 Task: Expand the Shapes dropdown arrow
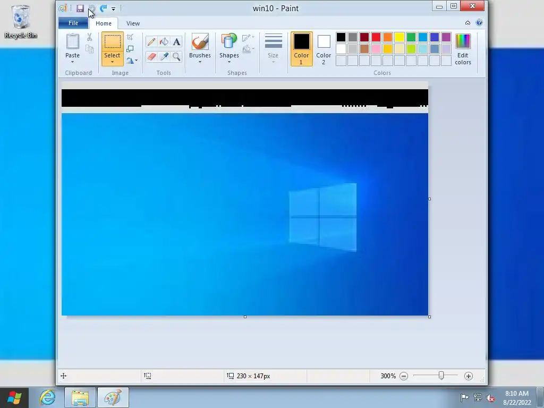(x=229, y=62)
